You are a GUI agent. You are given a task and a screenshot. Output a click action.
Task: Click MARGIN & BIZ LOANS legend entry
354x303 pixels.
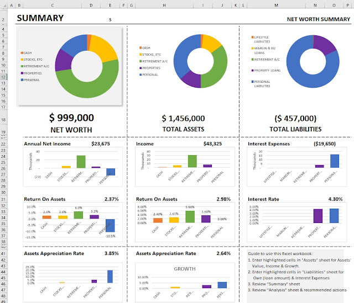[x=264, y=50]
